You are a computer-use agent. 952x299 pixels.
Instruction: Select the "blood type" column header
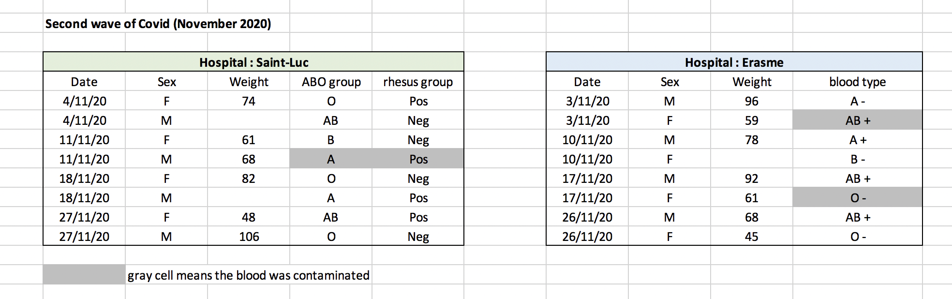(x=857, y=82)
